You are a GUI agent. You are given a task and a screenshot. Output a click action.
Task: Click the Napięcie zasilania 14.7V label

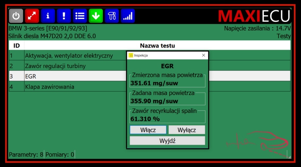point(257,28)
